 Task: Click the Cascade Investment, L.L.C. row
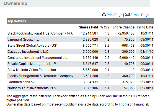click(80, 52)
